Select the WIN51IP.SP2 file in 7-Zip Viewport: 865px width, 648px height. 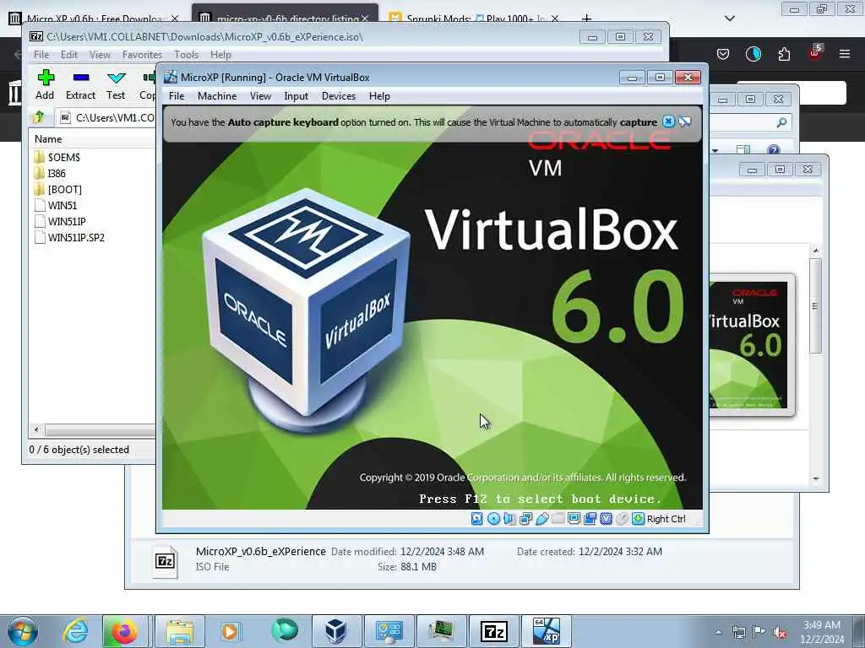pyautogui.click(x=69, y=237)
